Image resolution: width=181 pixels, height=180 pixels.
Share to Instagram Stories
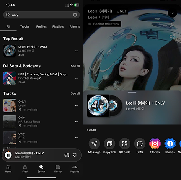155,146
